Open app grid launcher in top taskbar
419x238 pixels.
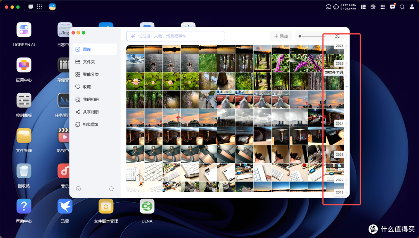point(39,7)
